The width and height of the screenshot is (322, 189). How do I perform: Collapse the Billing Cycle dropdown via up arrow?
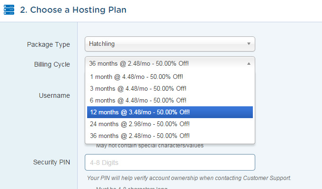tap(249, 63)
